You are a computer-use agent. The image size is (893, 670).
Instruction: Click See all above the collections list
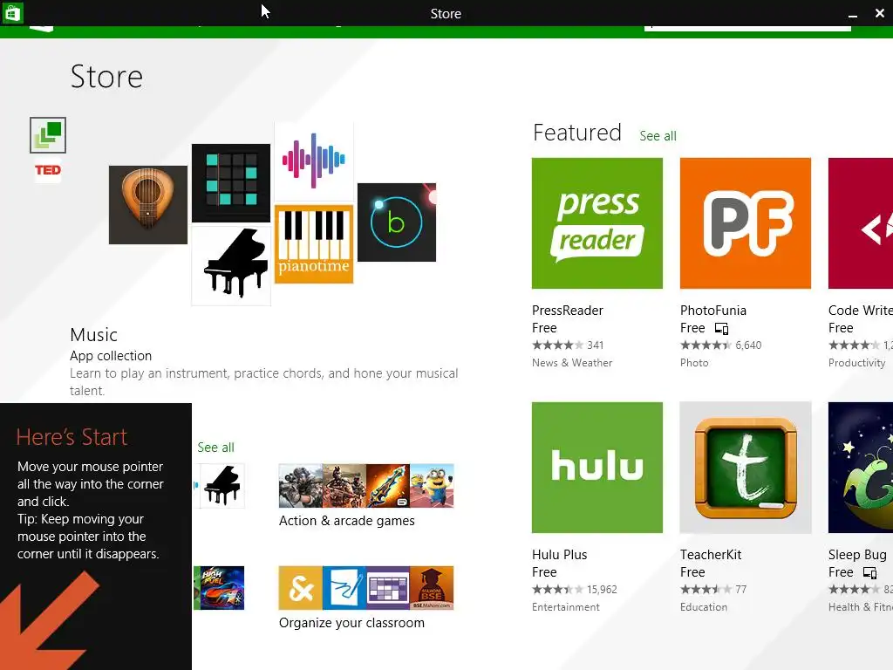tap(216, 448)
